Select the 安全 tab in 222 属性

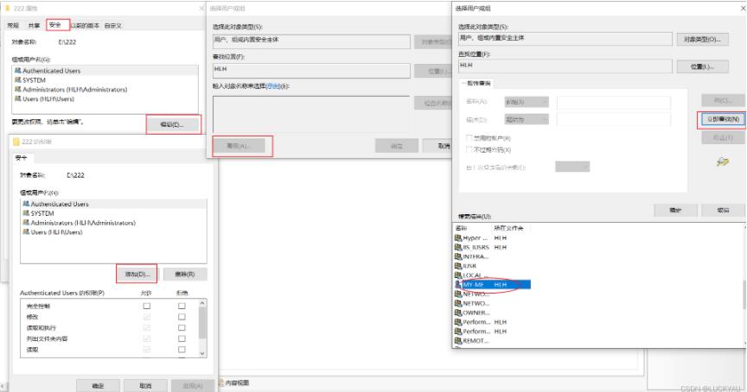[55, 25]
